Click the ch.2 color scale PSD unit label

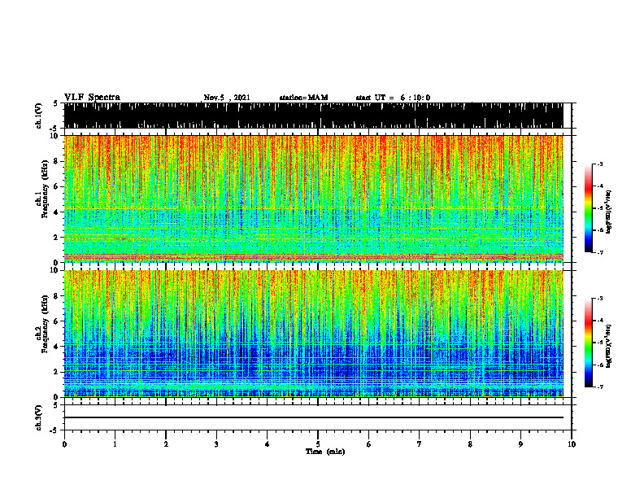coord(609,346)
